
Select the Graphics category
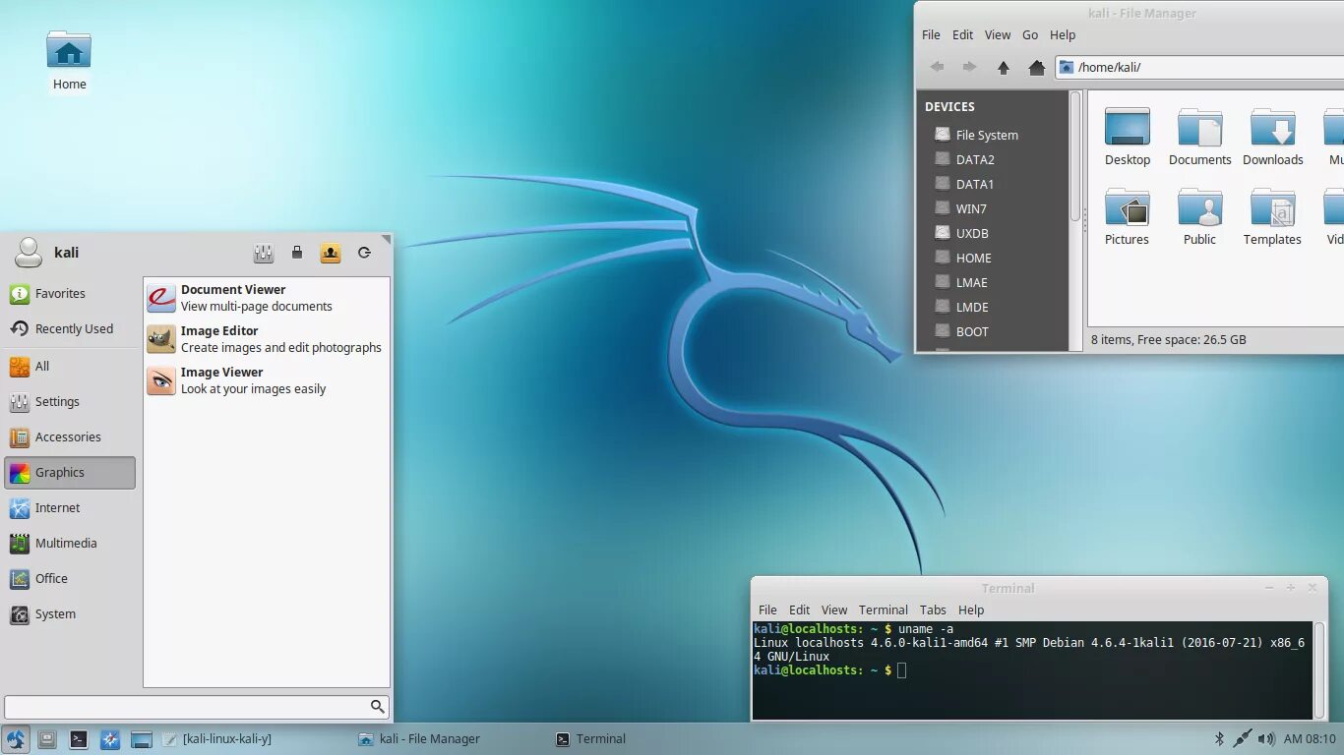(70, 472)
